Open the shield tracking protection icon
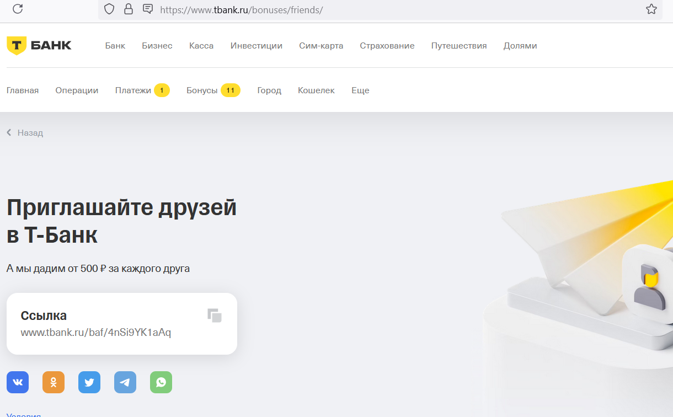The height and width of the screenshot is (417, 673). 109,9
